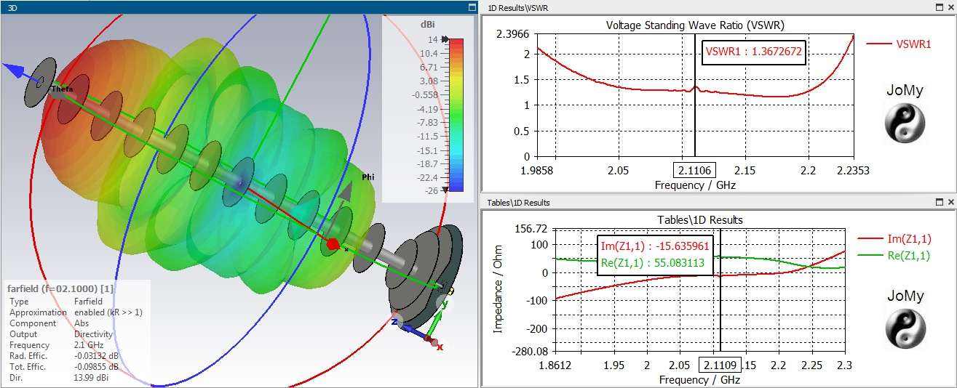Click the red hexagonal port marker on the boom
Viewport: 957px width, 388px height.
(333, 244)
